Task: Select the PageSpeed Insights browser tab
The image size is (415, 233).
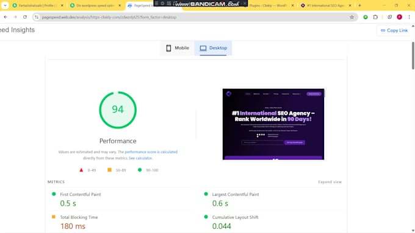Action: click(139, 5)
